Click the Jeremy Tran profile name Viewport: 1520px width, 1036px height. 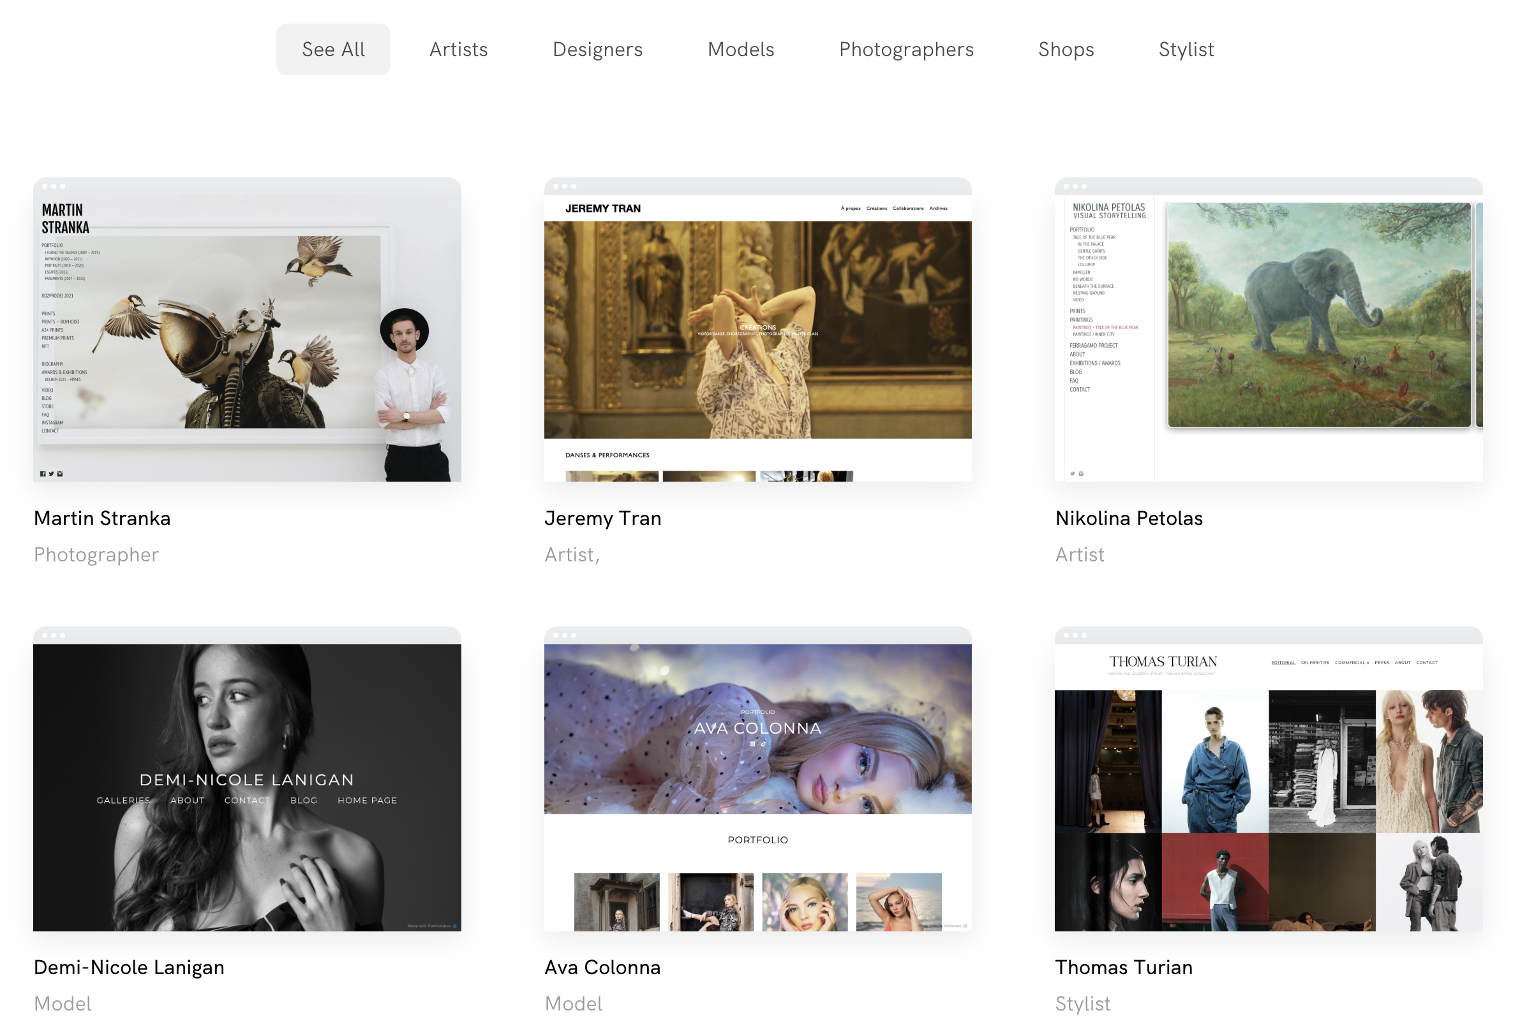point(602,518)
